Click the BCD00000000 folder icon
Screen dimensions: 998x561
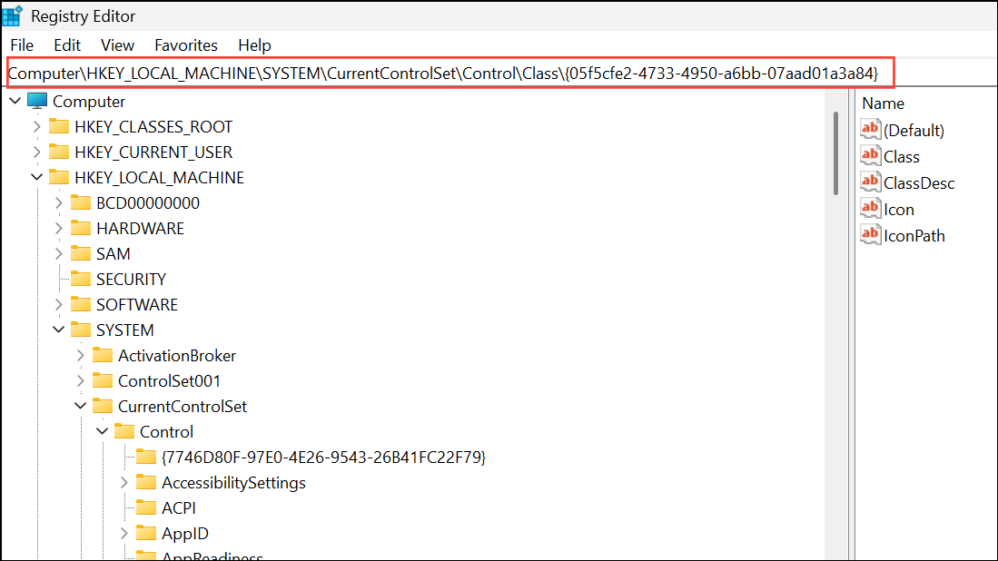pos(81,202)
